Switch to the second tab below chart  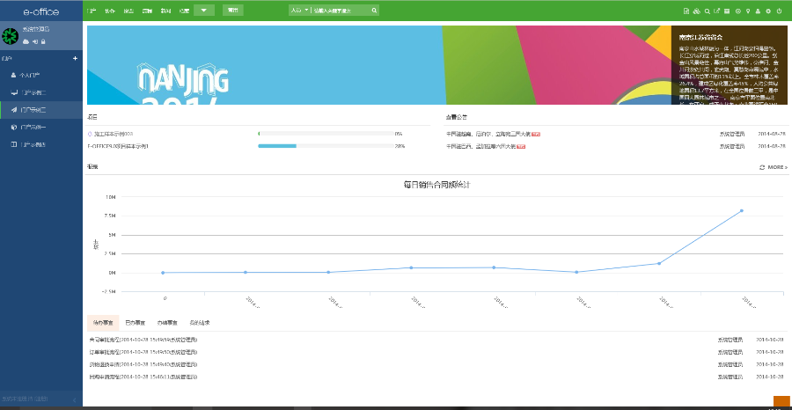tap(135, 323)
